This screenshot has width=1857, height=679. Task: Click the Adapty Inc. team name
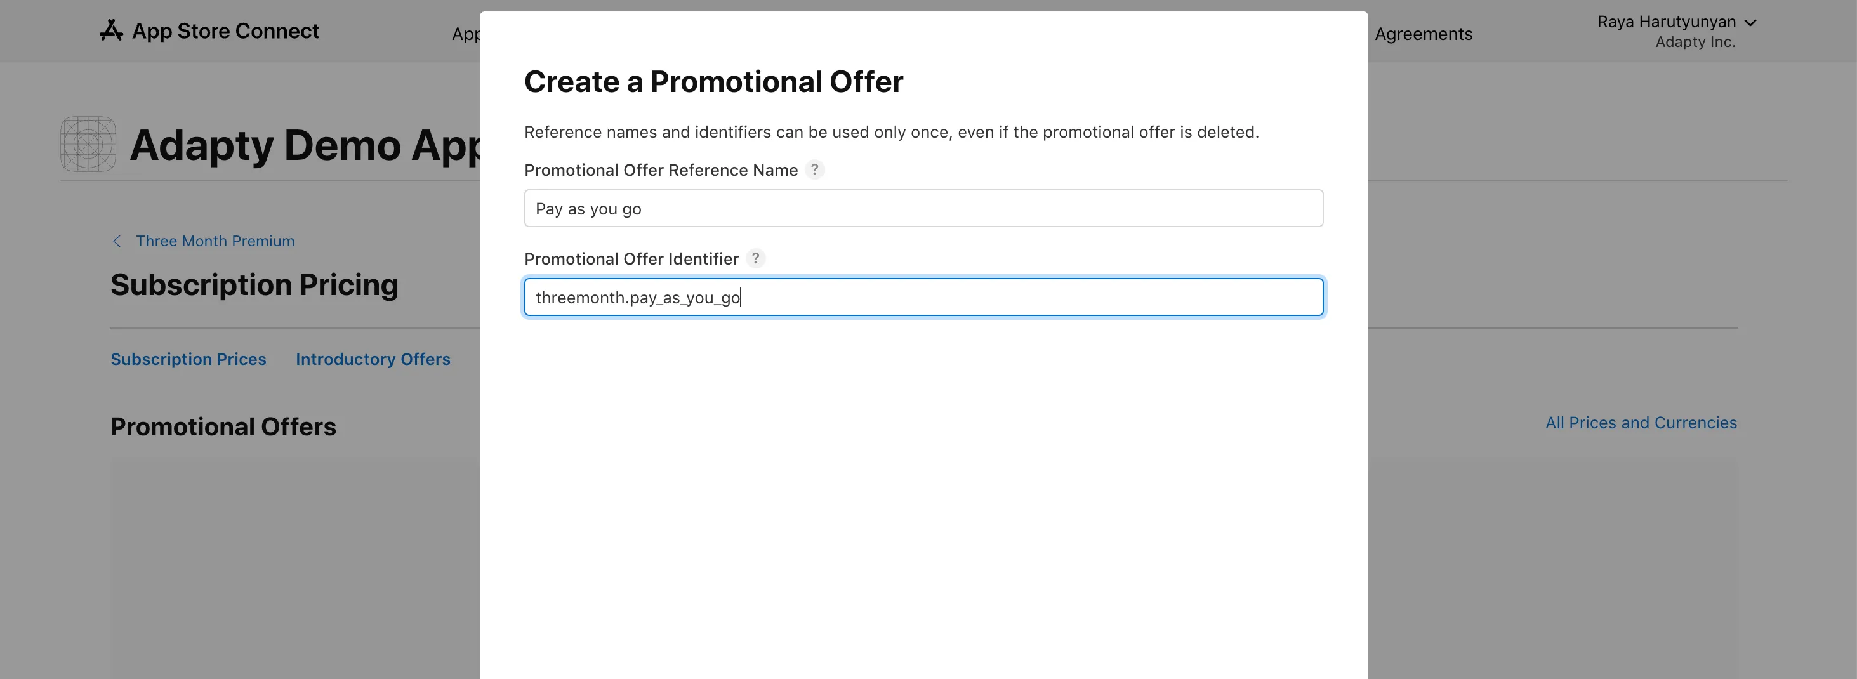click(x=1695, y=42)
